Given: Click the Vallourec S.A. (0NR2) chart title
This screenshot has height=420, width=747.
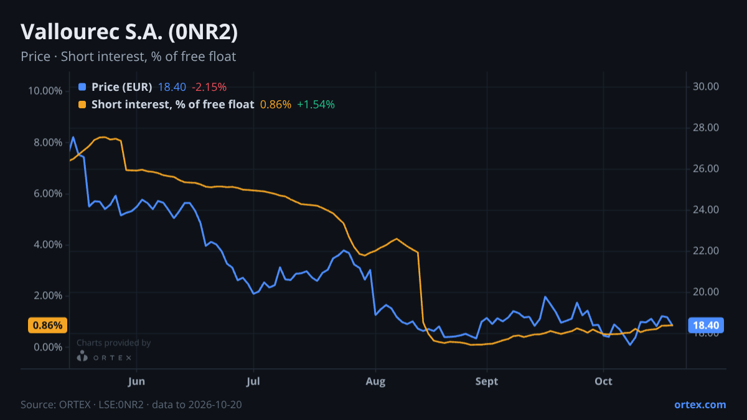Looking at the screenshot, I should (129, 32).
